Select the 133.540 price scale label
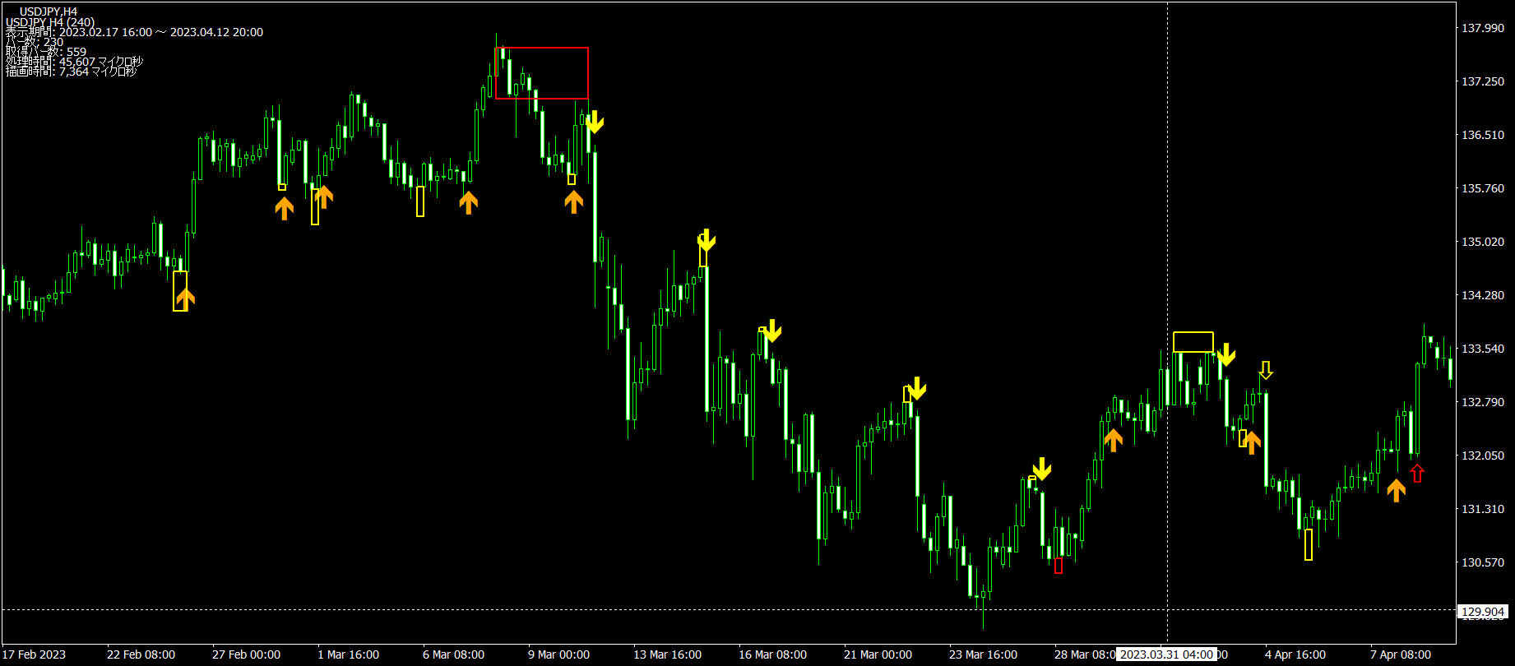 point(1482,349)
